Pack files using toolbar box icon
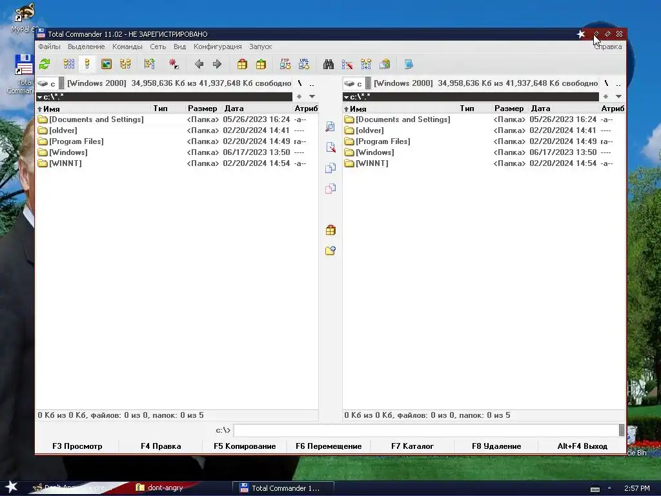Screen dimensions: 661x496 point(242,64)
